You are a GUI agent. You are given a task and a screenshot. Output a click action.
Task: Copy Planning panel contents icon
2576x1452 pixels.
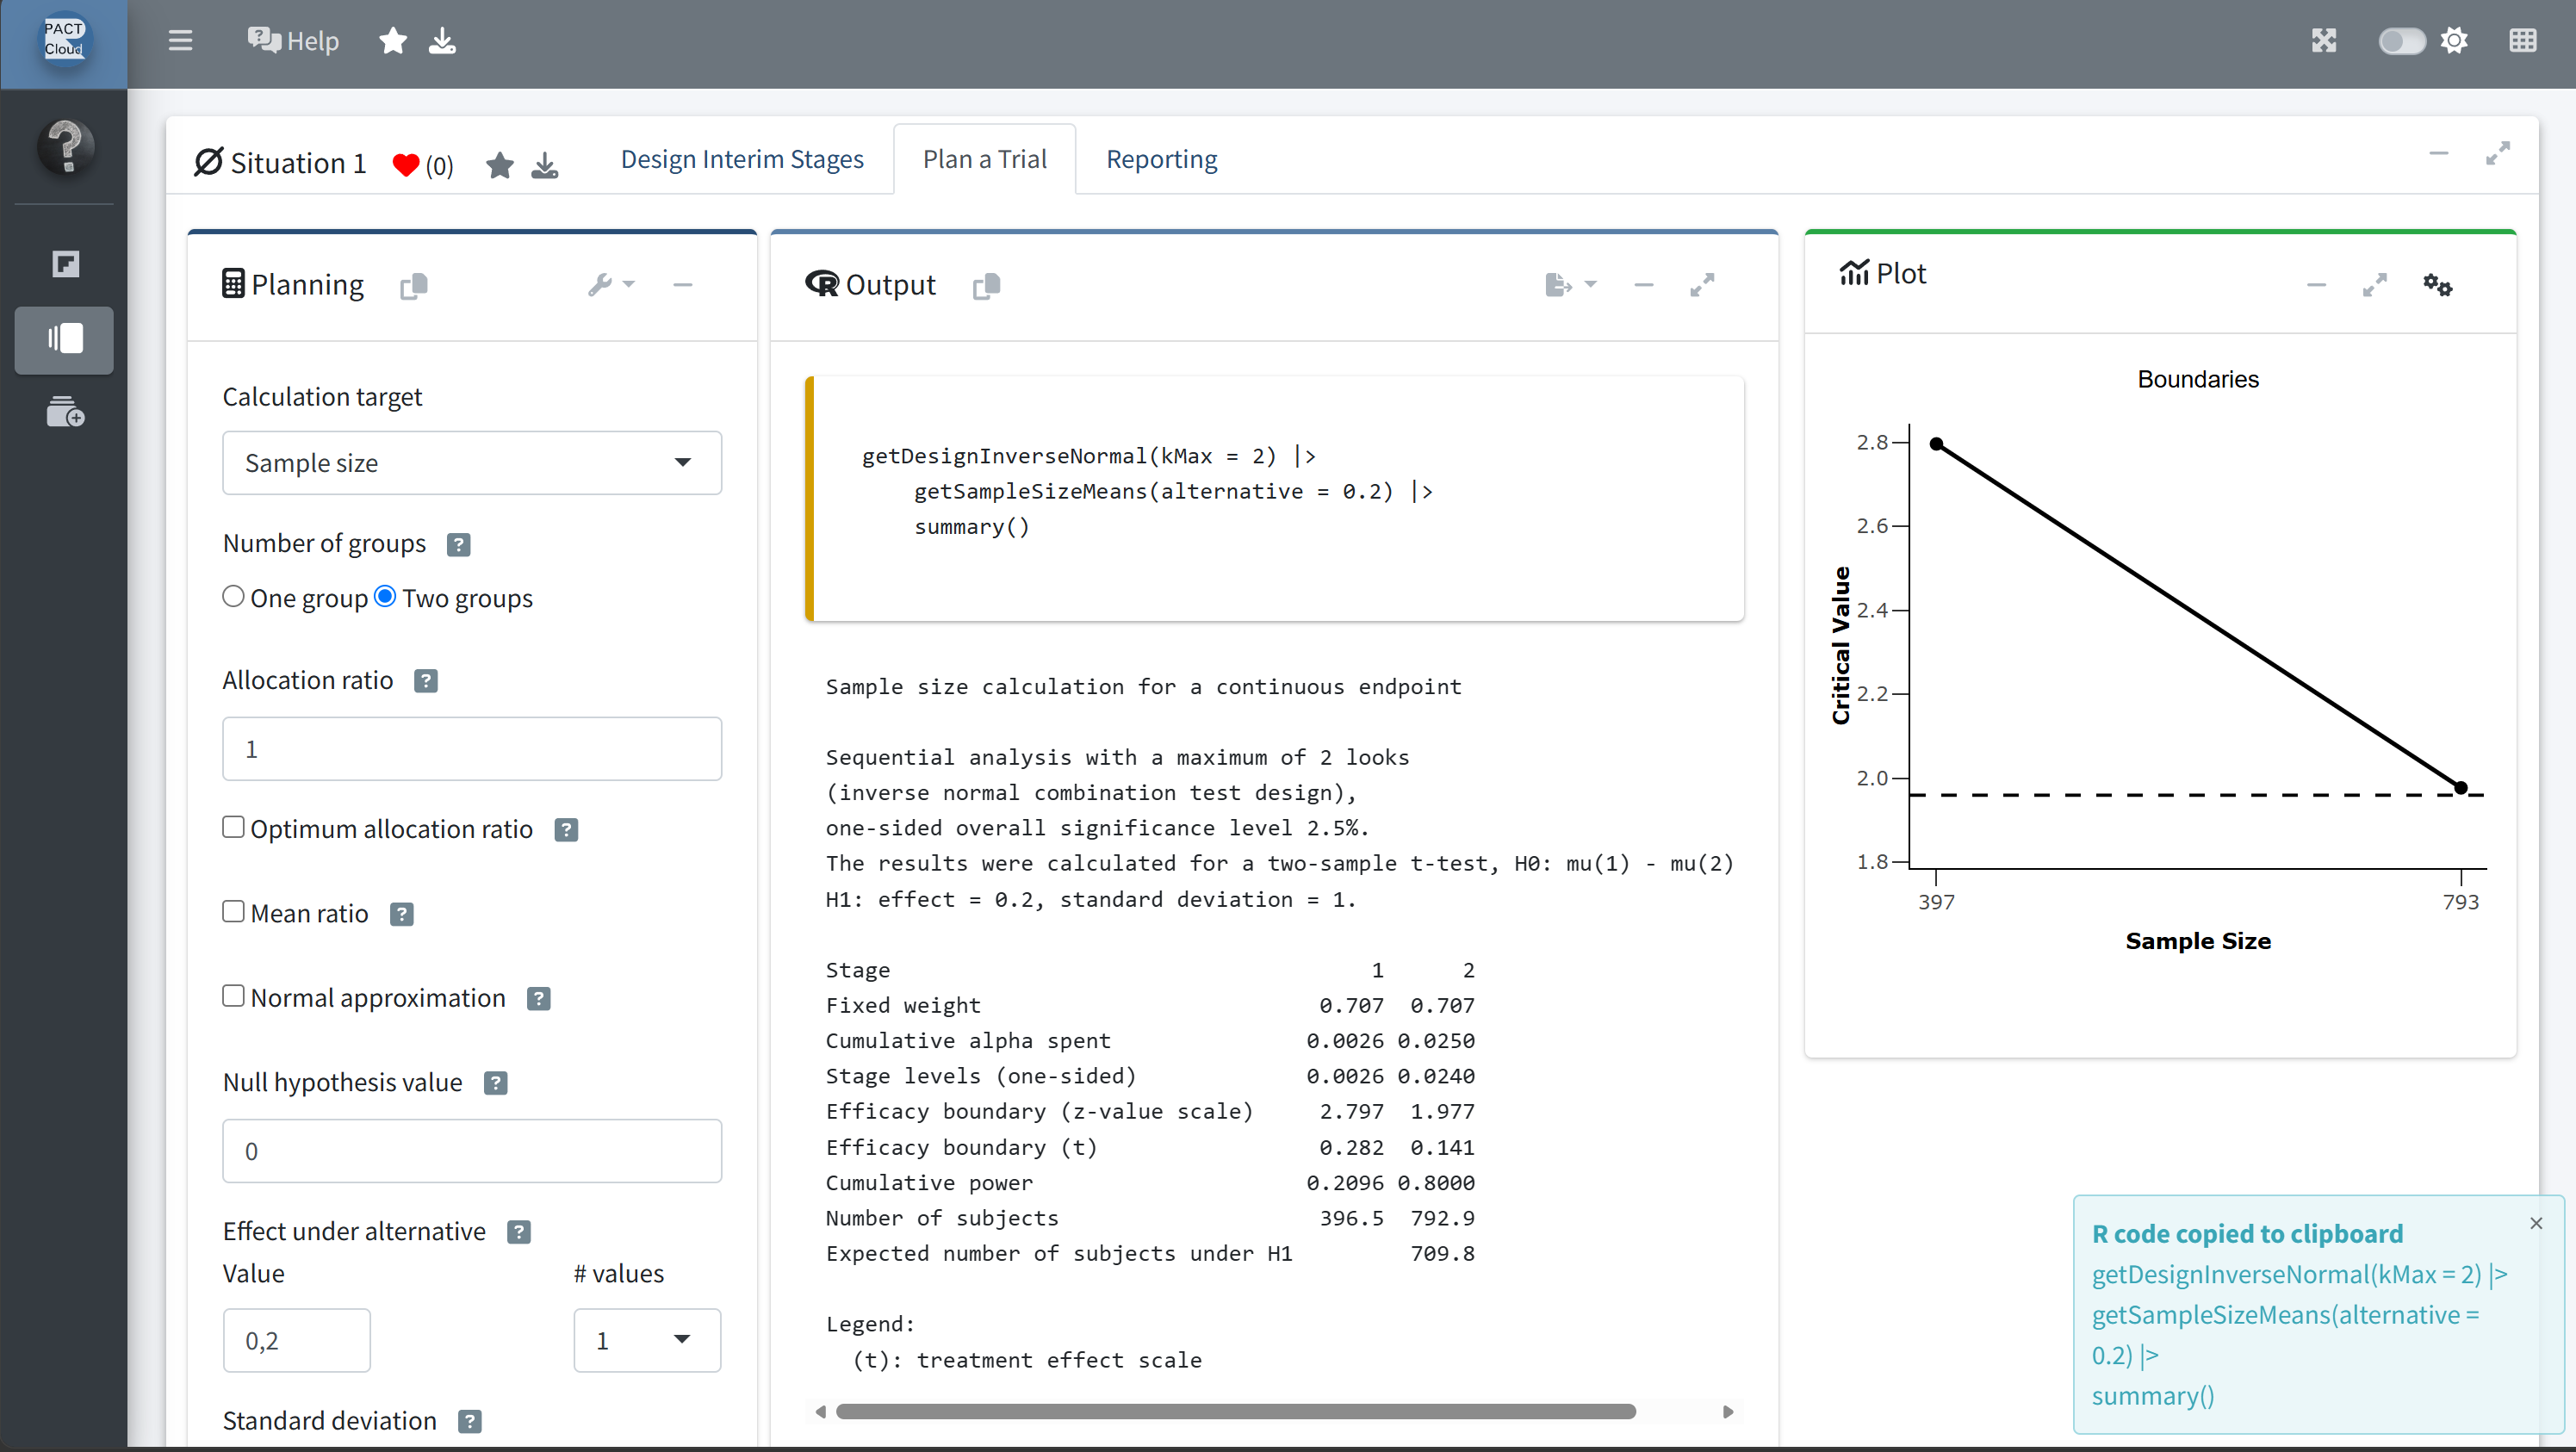click(414, 286)
